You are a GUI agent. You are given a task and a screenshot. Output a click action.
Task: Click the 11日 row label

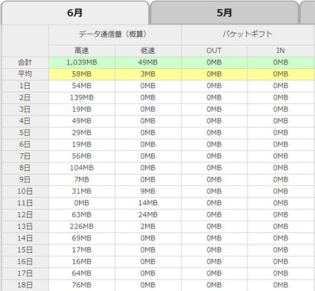(x=25, y=203)
